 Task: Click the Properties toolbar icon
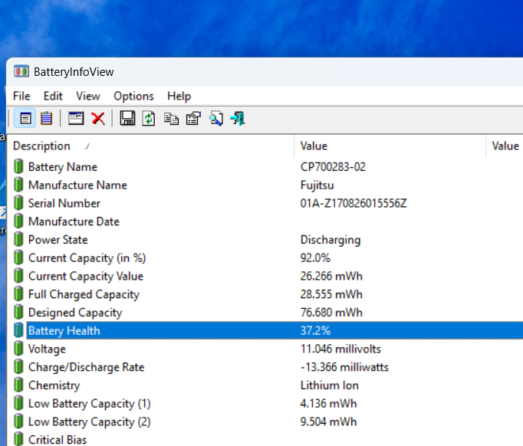[x=193, y=118]
